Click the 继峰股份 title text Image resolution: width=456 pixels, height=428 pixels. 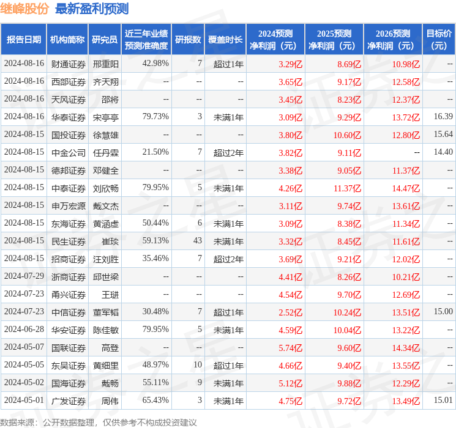click(x=24, y=9)
